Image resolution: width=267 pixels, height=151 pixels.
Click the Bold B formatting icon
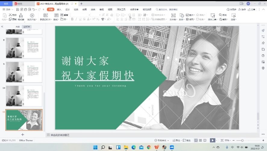(x=72, y=19)
